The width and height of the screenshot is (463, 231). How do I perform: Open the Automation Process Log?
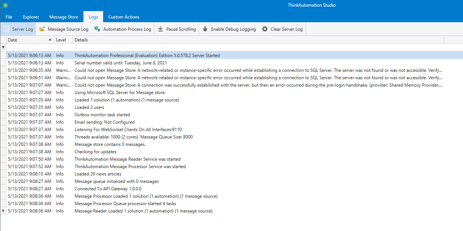click(x=123, y=29)
